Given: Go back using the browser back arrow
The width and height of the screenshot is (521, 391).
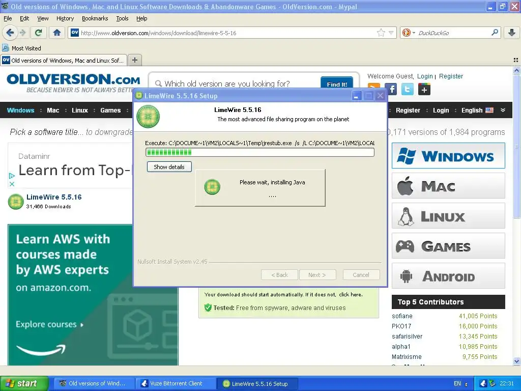Looking at the screenshot, I should (10, 33).
